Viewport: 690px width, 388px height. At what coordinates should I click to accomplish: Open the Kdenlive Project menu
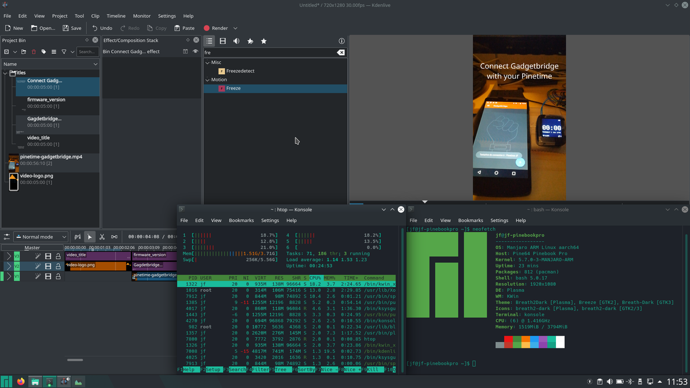point(60,16)
